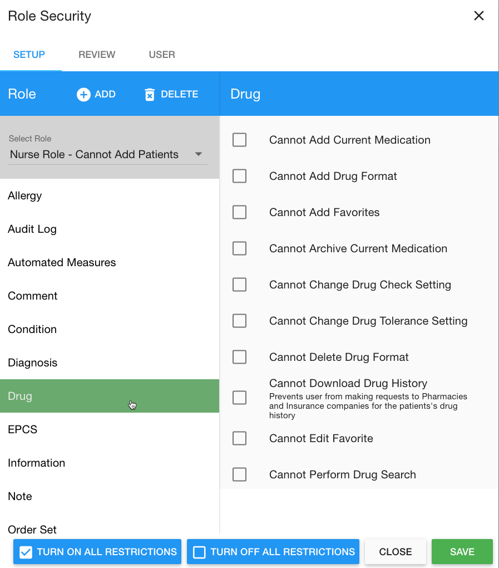Expand the Condition category
Image resolution: width=499 pixels, height=568 pixels.
click(x=32, y=329)
